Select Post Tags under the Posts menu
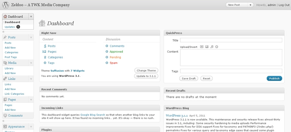The image size is (291, 132). click(x=11, y=57)
